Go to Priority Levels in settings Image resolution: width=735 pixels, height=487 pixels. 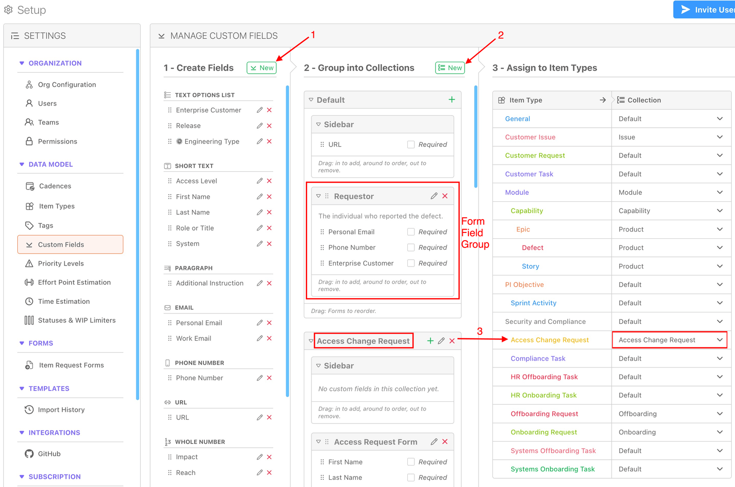61,264
